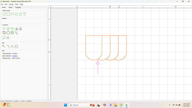The image size is (192, 108).
Task: Open File Explorer from the taskbar
Action: coord(115,105)
